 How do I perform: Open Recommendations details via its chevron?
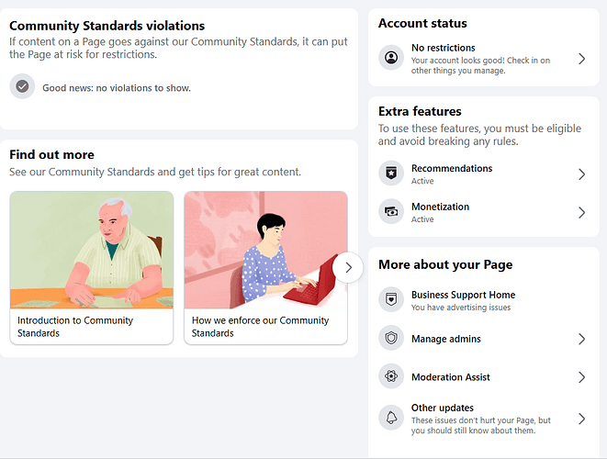[x=581, y=174]
